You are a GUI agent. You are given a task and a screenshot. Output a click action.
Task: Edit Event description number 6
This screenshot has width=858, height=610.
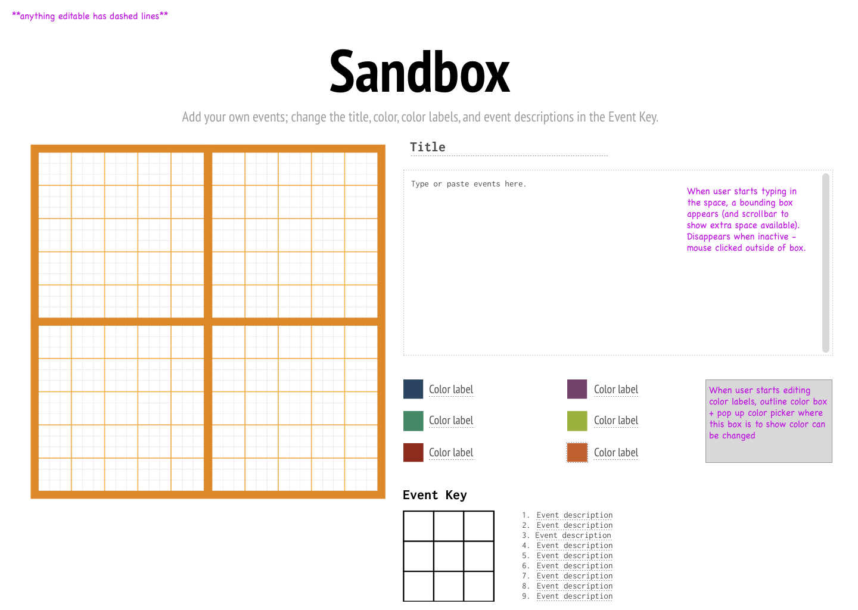point(574,566)
